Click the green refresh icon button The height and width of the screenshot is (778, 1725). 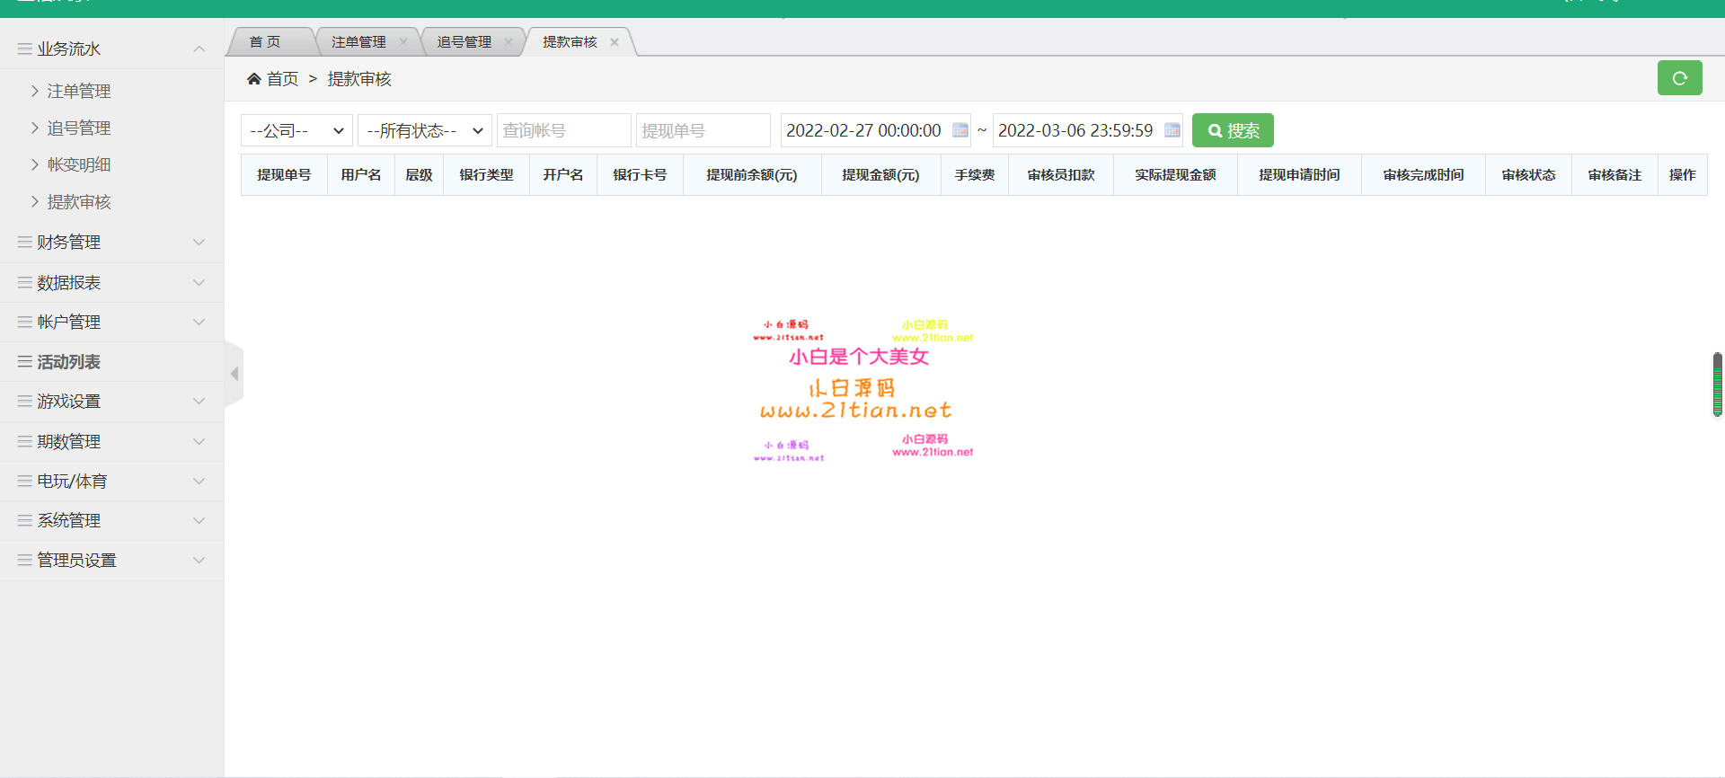[1678, 78]
